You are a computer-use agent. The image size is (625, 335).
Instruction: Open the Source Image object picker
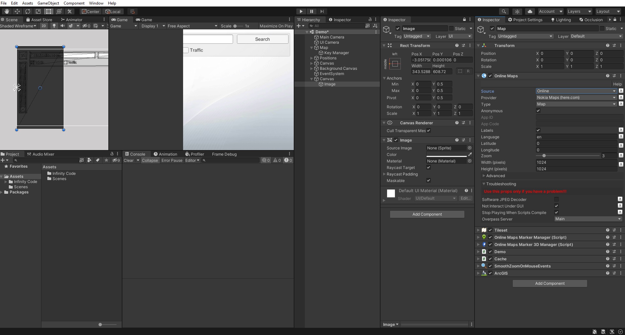[470, 148]
